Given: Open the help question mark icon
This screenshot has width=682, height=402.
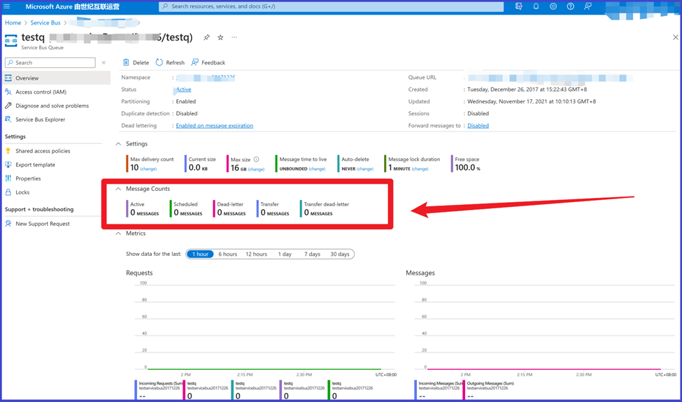Looking at the screenshot, I should 571,6.
